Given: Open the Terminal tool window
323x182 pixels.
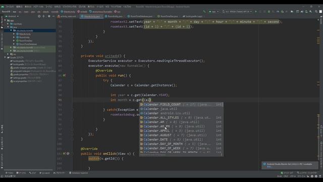Looking at the screenshot, I should coord(21,173).
